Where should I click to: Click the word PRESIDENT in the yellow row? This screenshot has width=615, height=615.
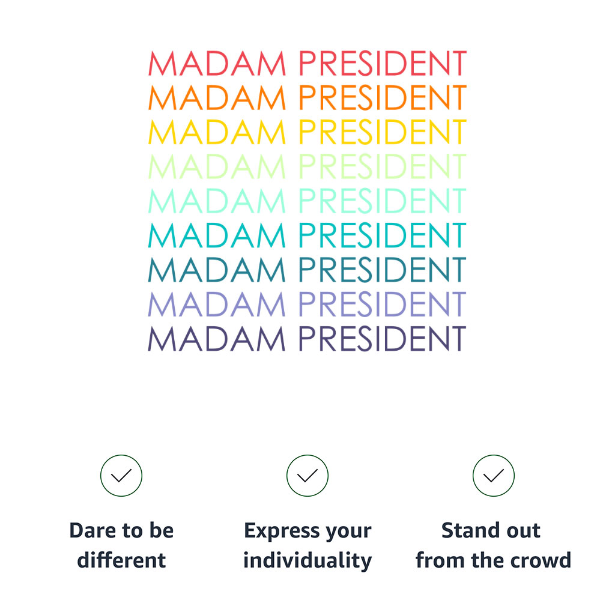(383, 132)
